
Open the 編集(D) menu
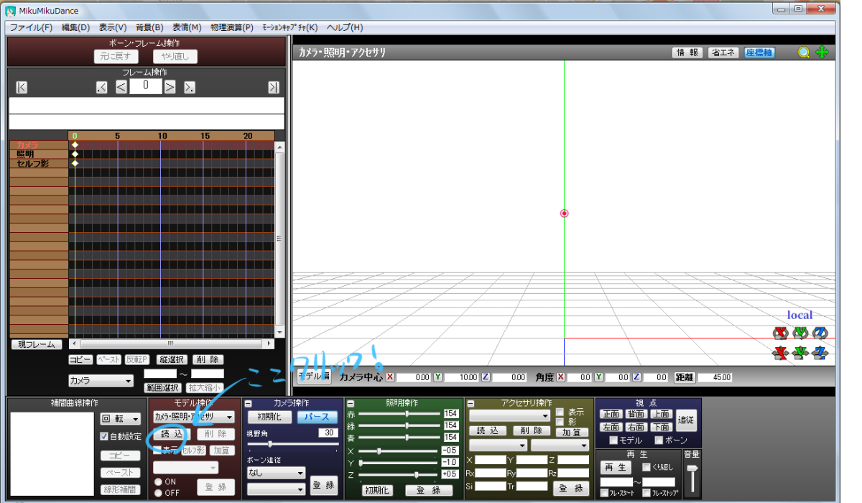(75, 27)
